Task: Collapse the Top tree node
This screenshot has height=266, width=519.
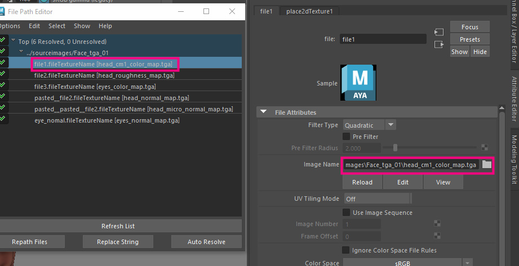Action: click(13, 40)
